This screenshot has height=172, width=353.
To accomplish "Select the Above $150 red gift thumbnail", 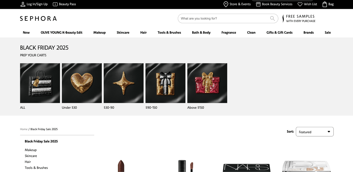I will (207, 83).
